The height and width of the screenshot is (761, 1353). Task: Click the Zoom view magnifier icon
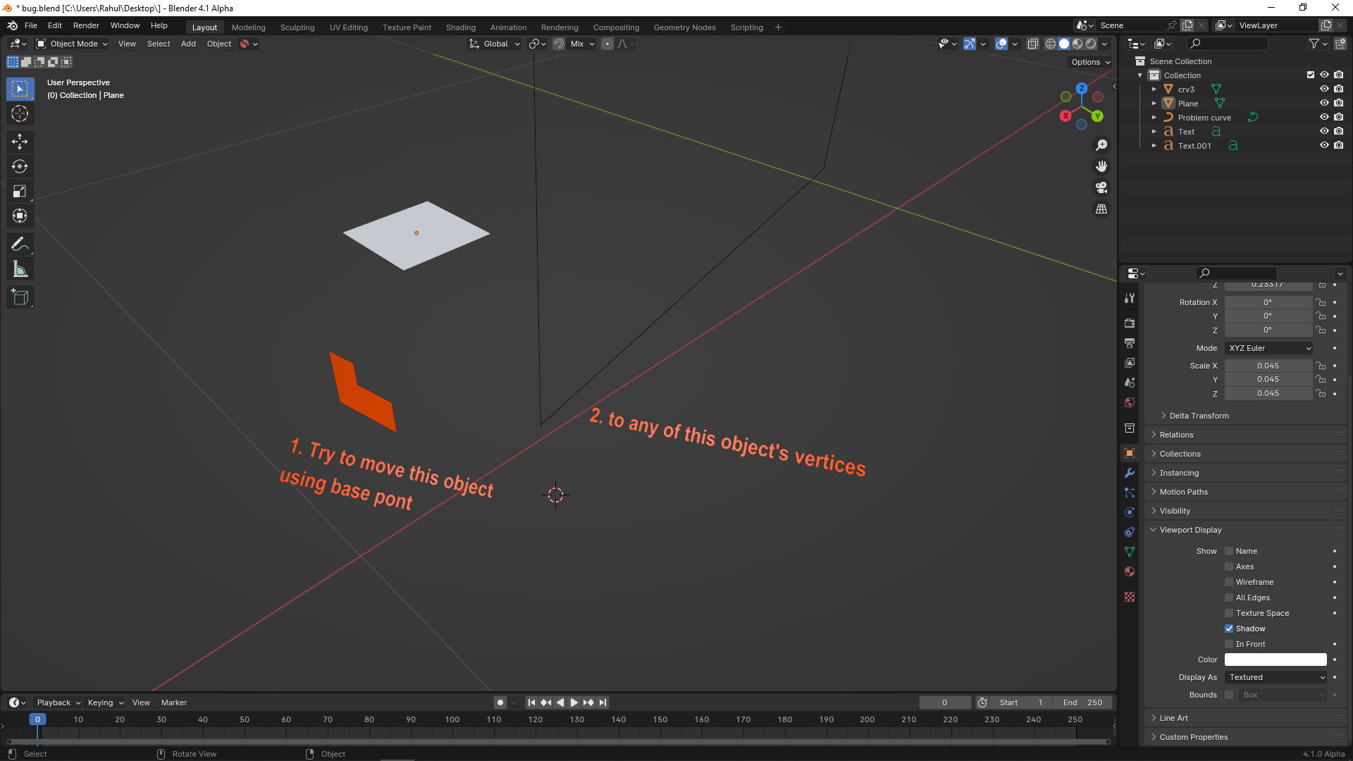[1101, 145]
